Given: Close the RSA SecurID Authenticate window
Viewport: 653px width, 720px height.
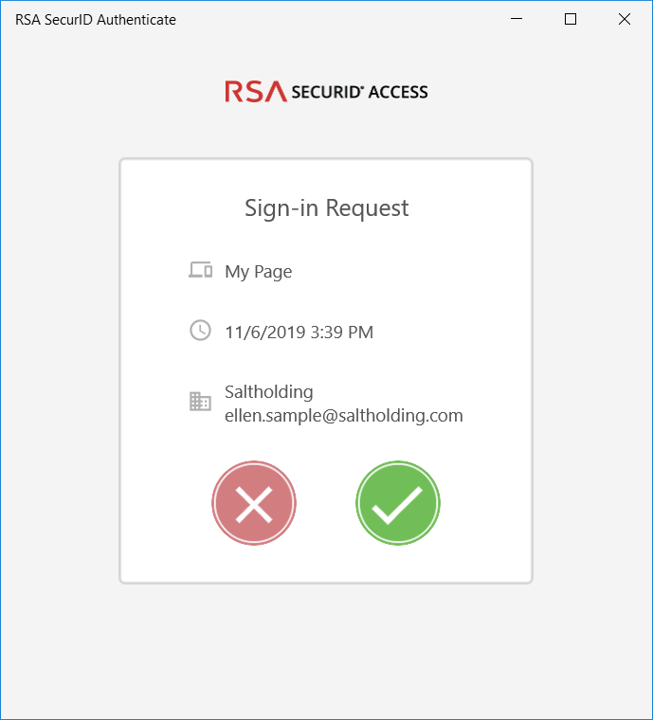Looking at the screenshot, I should 625,19.
